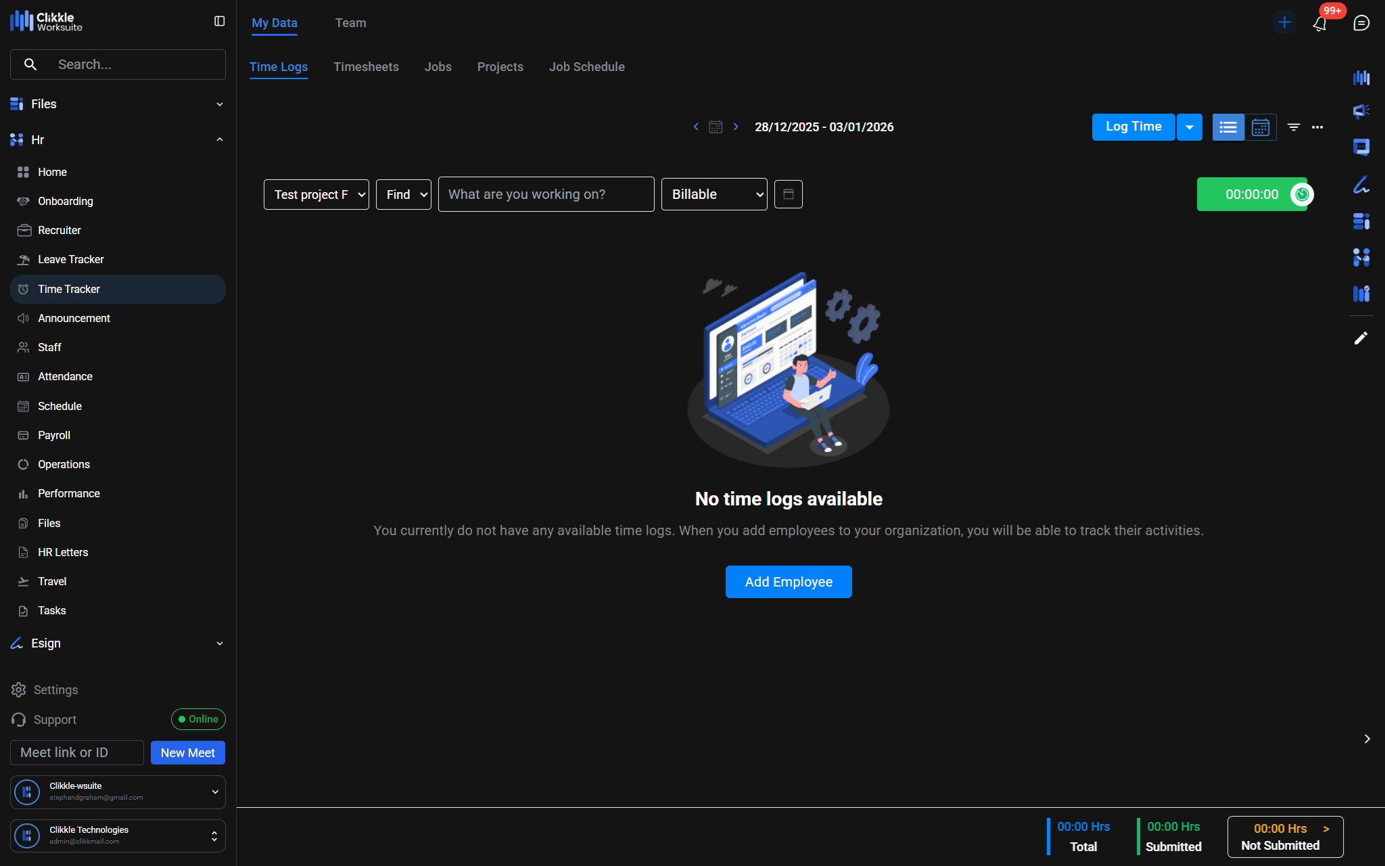This screenshot has width=1385, height=866.
Task: Switch to calendar view toggle
Action: (x=1260, y=127)
